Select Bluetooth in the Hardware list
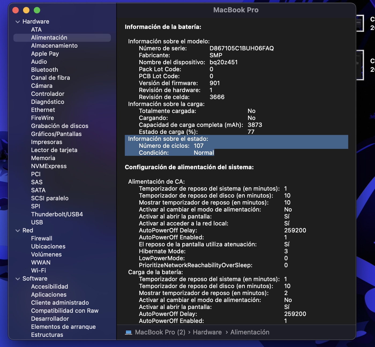The height and width of the screenshot is (347, 375). [44, 70]
